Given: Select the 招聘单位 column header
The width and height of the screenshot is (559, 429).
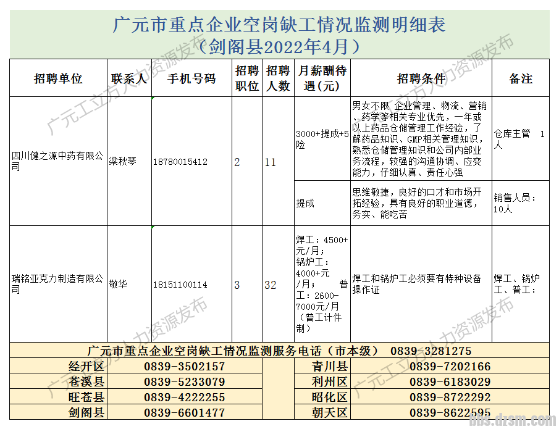Looking at the screenshot, I should click(x=58, y=78).
